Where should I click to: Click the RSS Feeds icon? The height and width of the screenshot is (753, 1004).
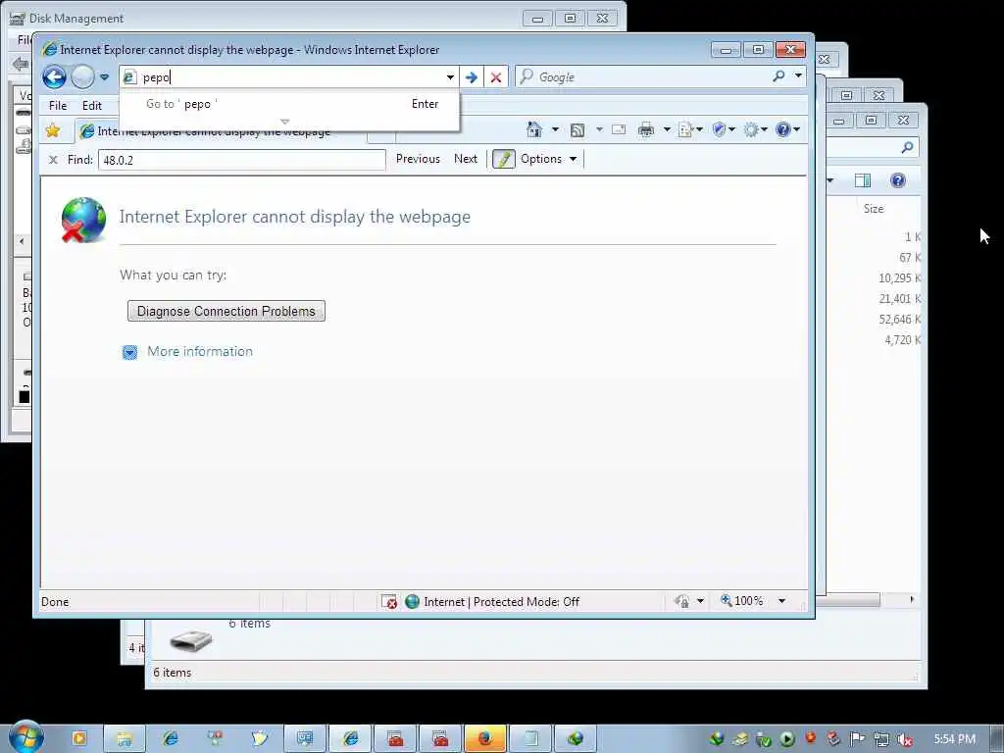pyautogui.click(x=577, y=130)
